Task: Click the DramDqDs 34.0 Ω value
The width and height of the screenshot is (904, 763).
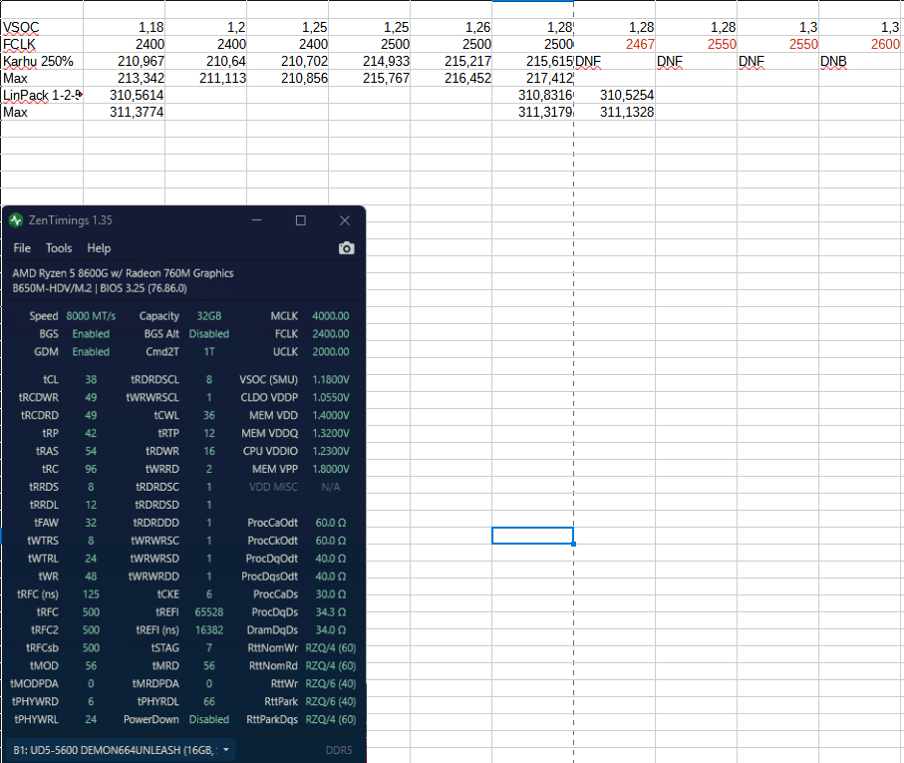Action: pos(330,629)
